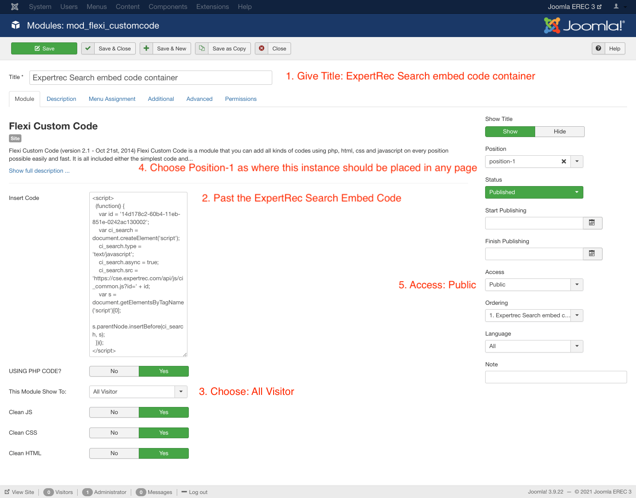The width and height of the screenshot is (636, 498).
Task: Clear the position-1 selection with X
Action: (564, 162)
